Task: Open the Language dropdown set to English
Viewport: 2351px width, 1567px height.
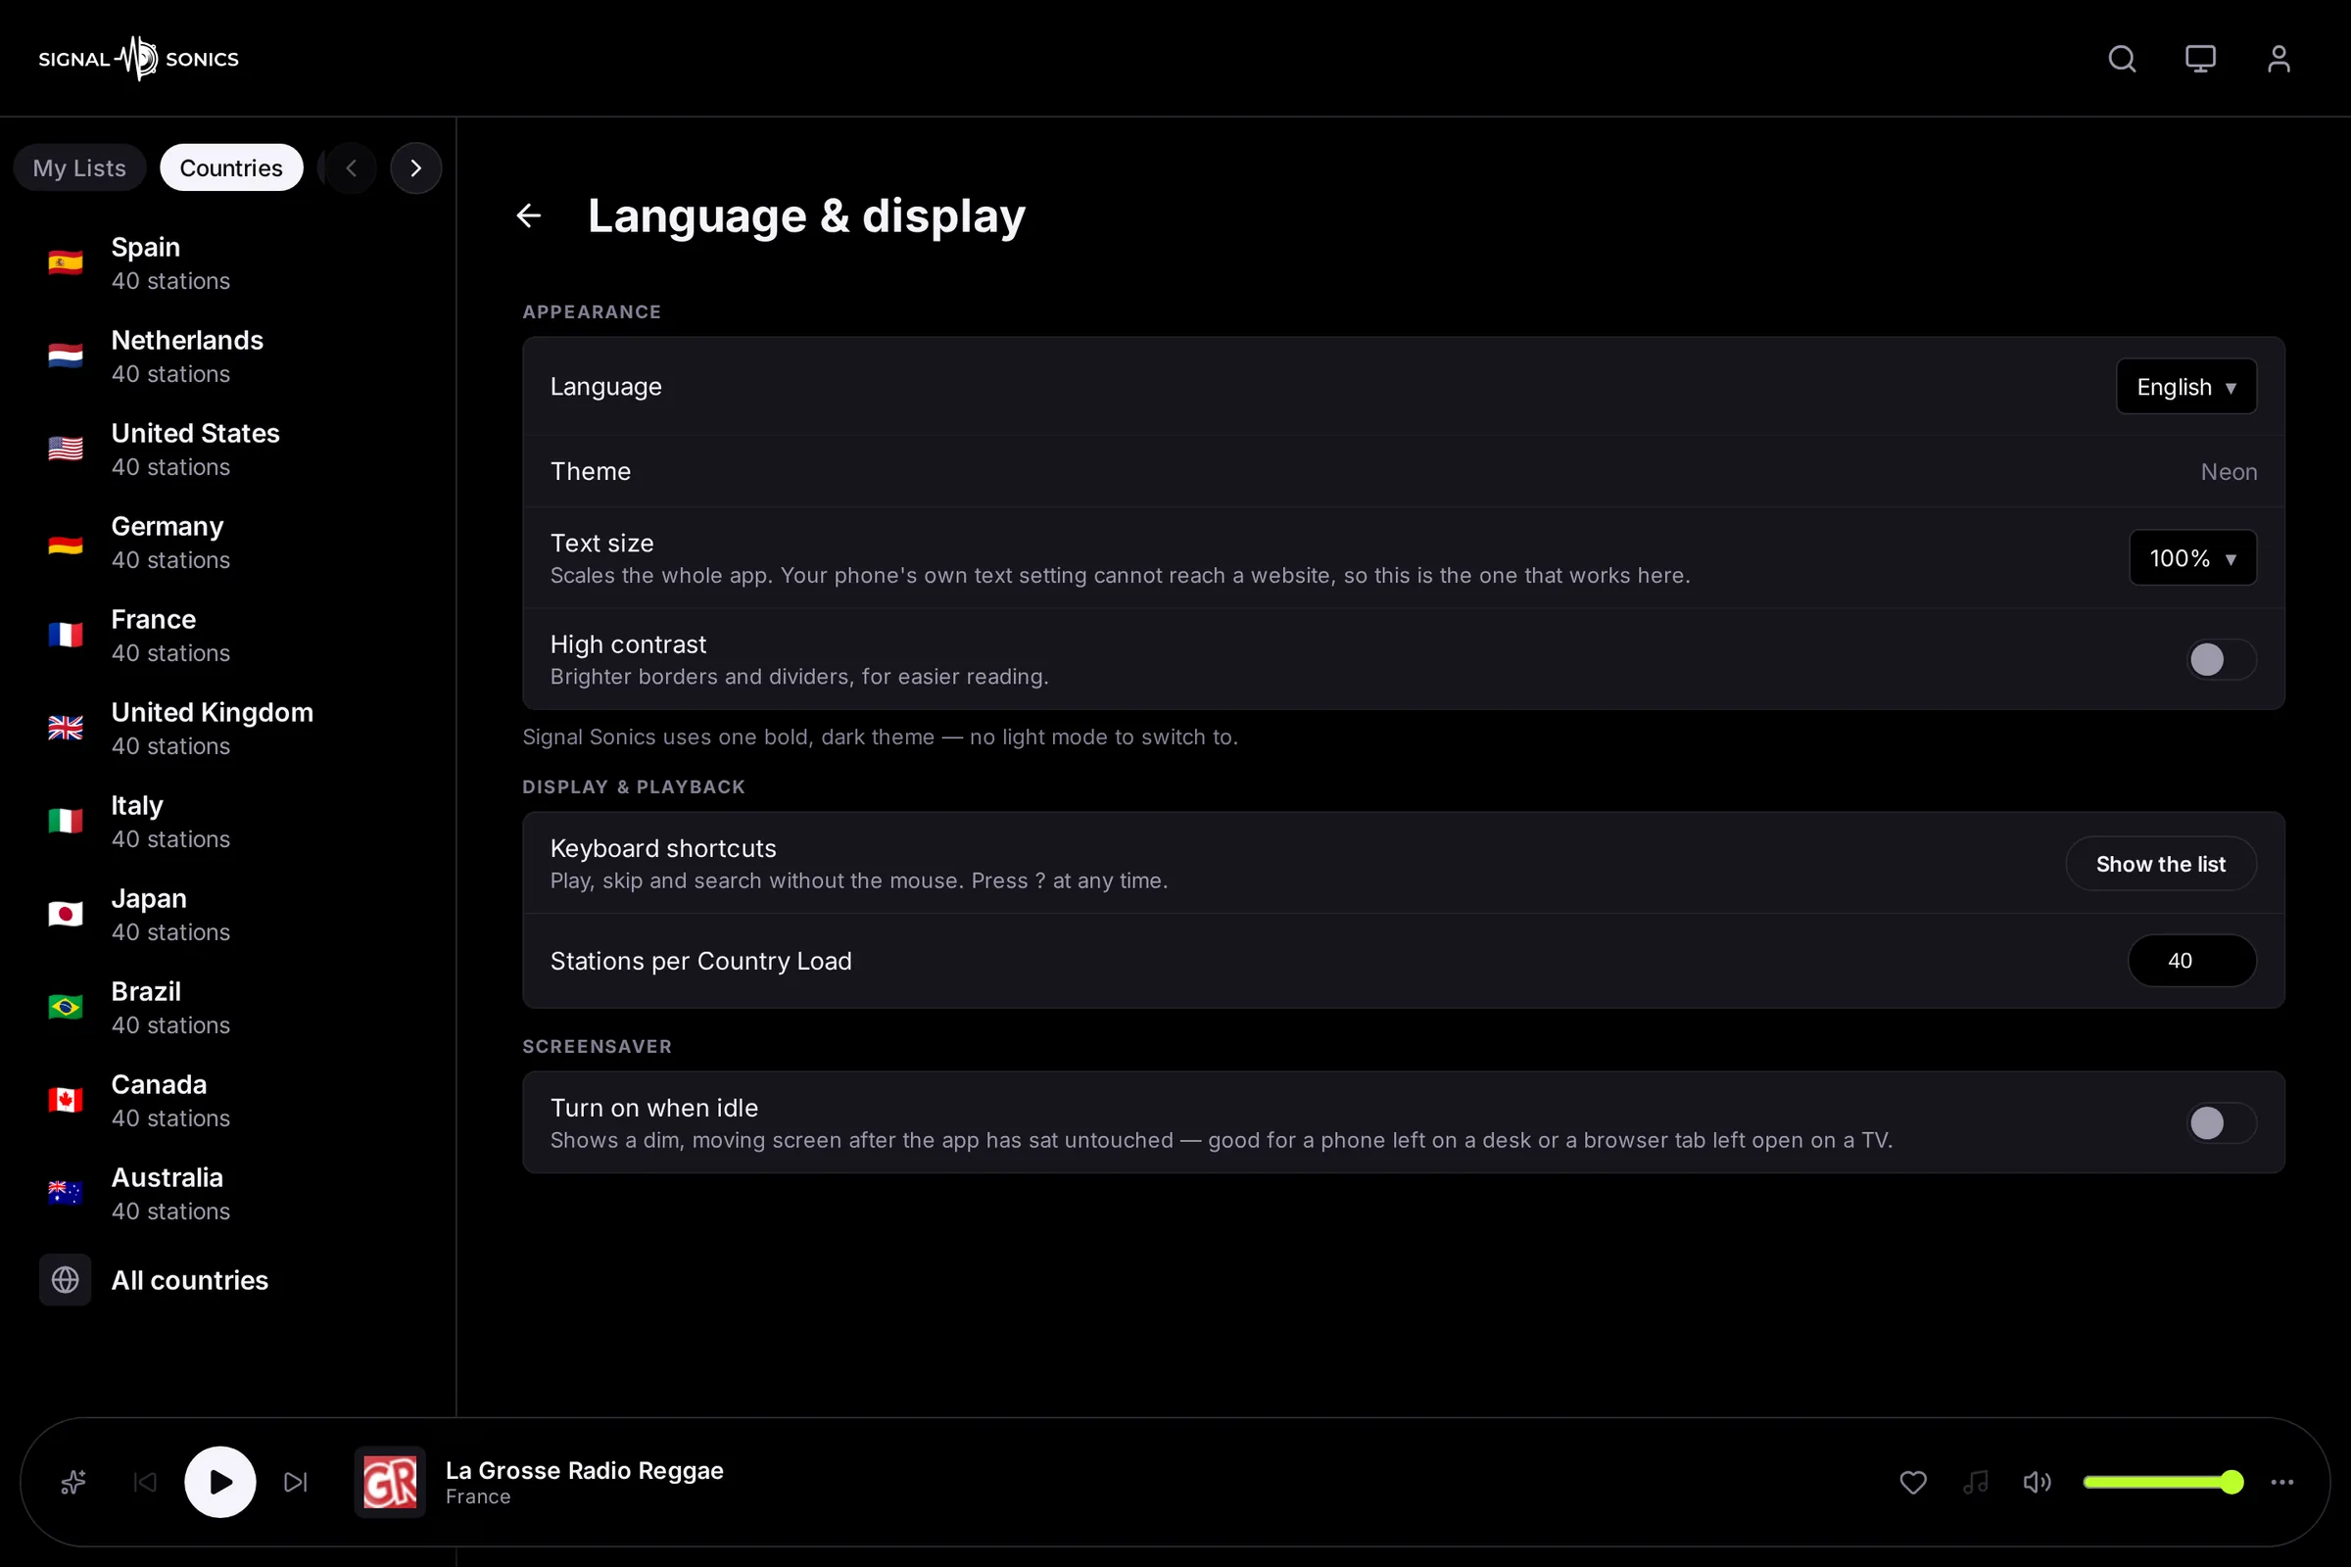Action: (2186, 387)
